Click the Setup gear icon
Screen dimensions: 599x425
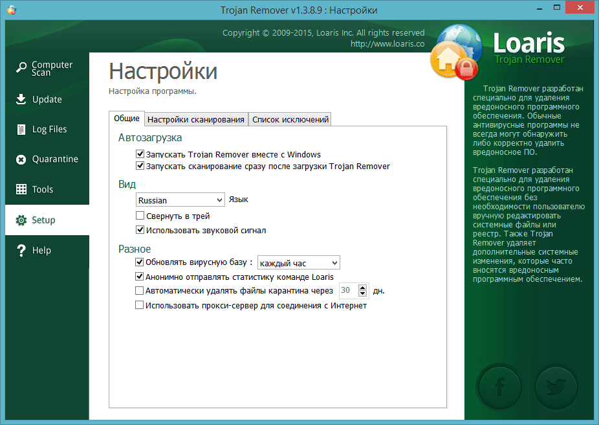tap(21, 220)
